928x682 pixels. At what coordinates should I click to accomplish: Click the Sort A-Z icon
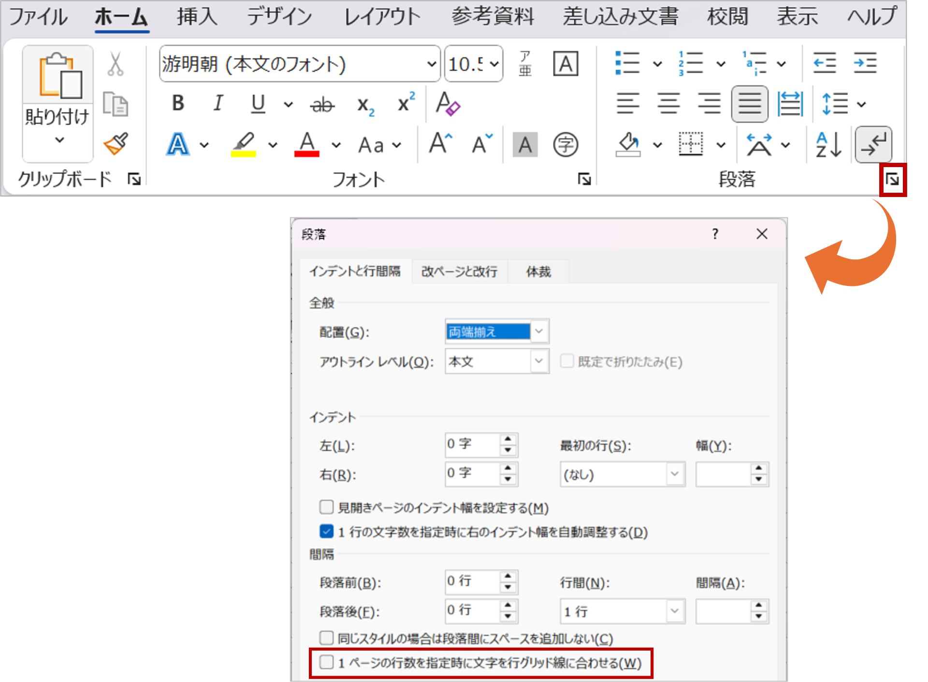828,144
